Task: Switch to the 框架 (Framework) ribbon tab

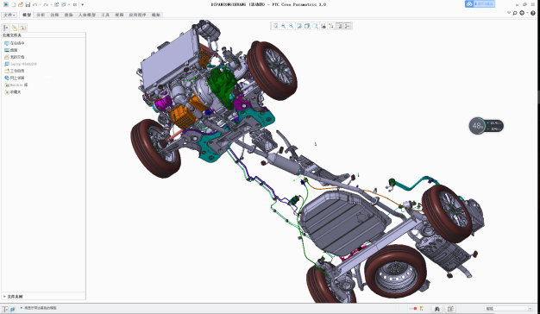Action: [155, 16]
